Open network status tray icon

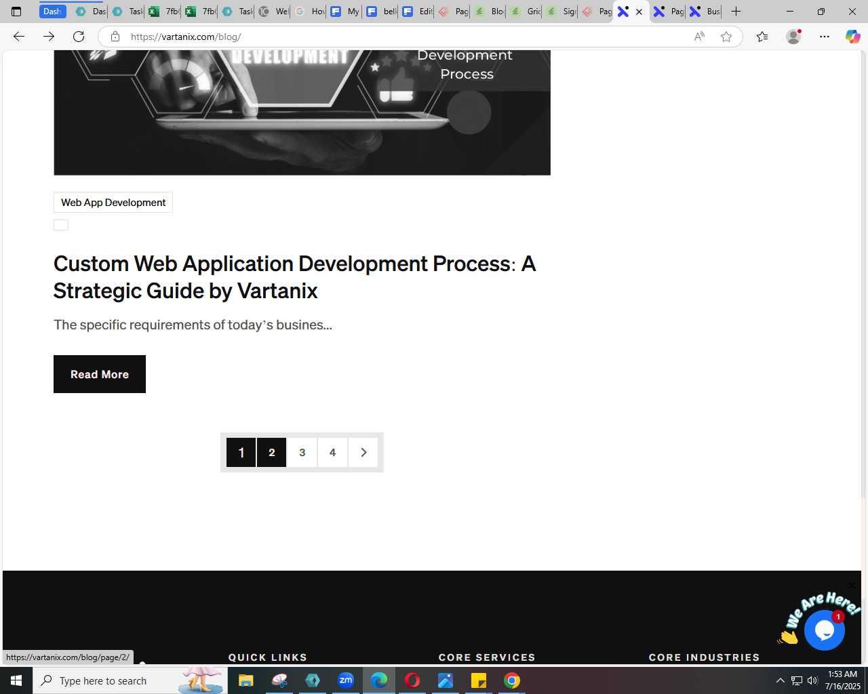[797, 680]
